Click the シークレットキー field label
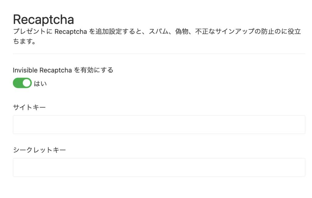Screen dimensions: 312x198 tap(39, 150)
